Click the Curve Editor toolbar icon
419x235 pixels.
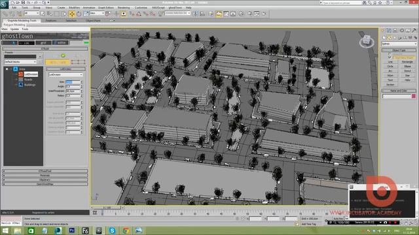tap(226, 14)
